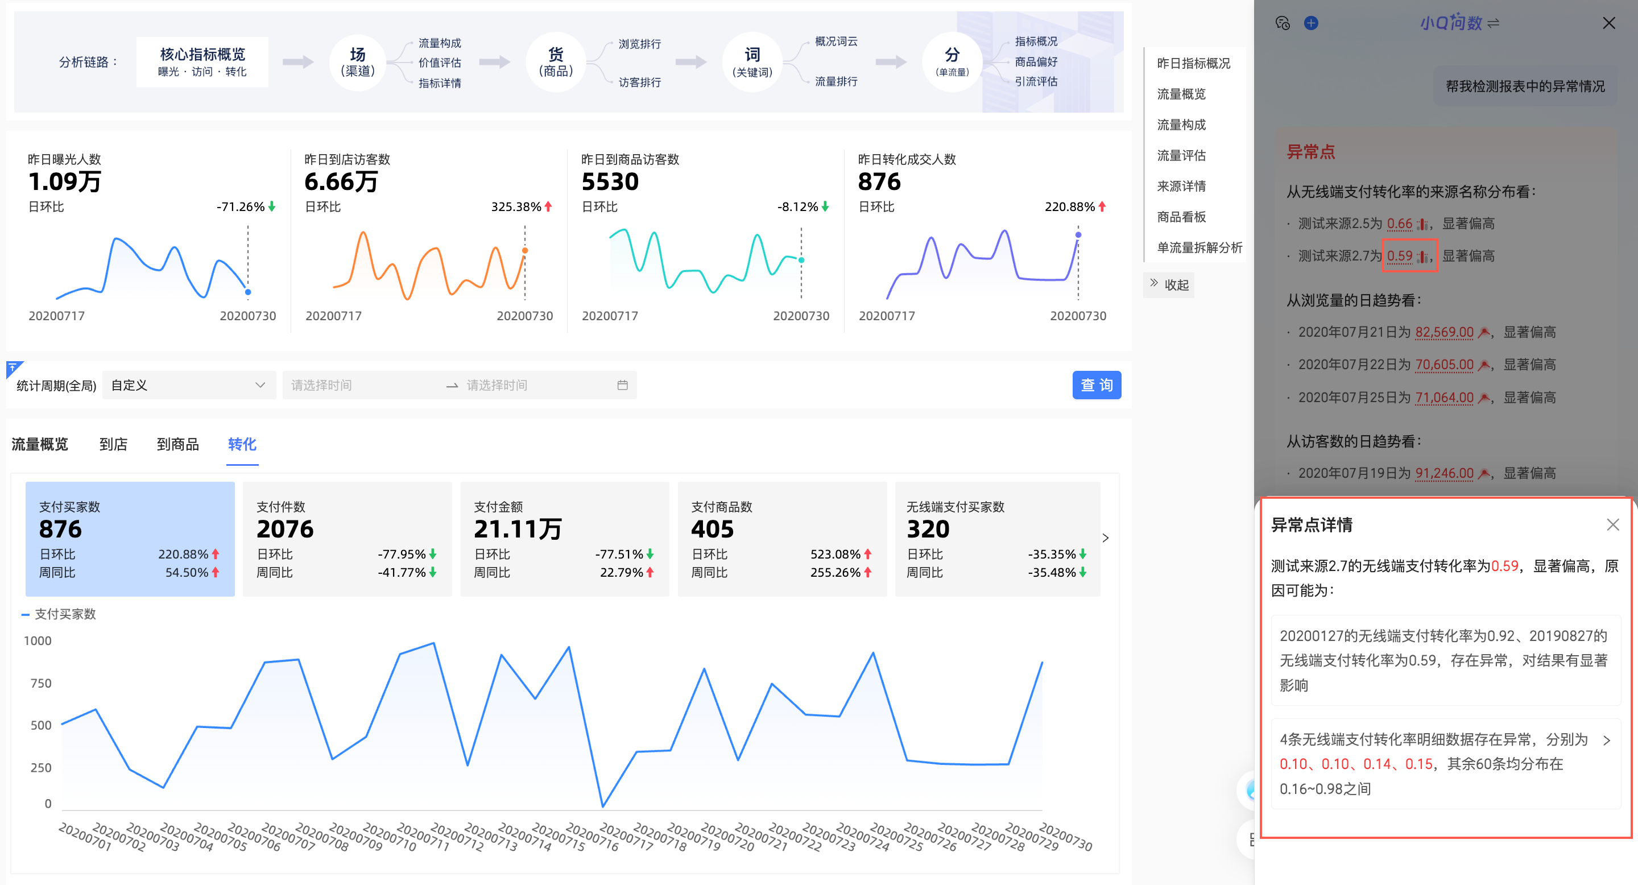The image size is (1638, 885).
Task: Switch to the 到商品 tab
Action: coord(177,444)
